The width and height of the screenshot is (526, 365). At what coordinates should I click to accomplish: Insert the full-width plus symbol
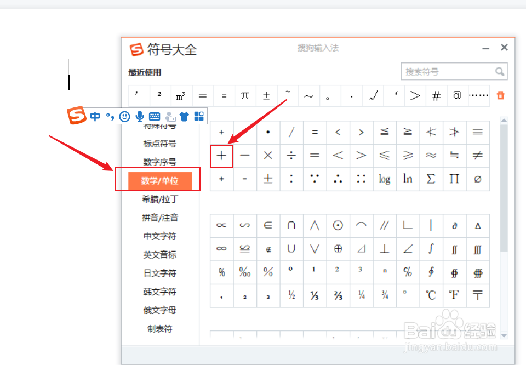point(221,156)
